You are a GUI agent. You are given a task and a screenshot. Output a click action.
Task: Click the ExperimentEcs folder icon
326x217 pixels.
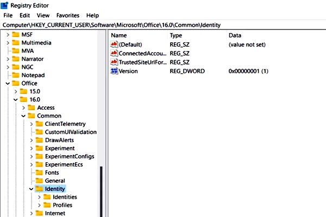(x=39, y=164)
